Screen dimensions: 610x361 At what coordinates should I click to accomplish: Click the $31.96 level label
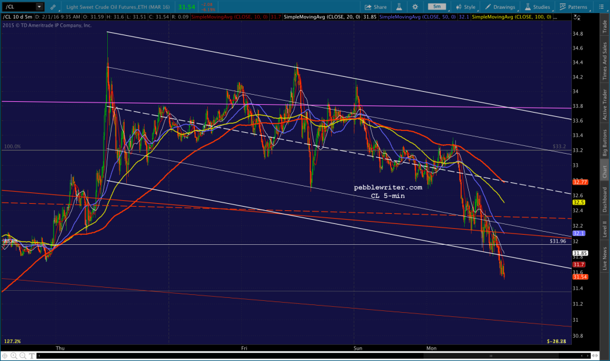(x=558, y=241)
